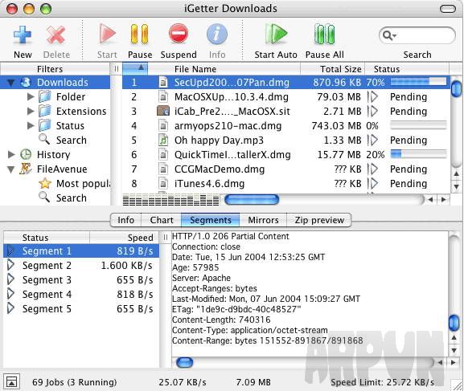The width and height of the screenshot is (464, 391).
Task: Select Extensions in the Filters list
Action: [x=81, y=111]
